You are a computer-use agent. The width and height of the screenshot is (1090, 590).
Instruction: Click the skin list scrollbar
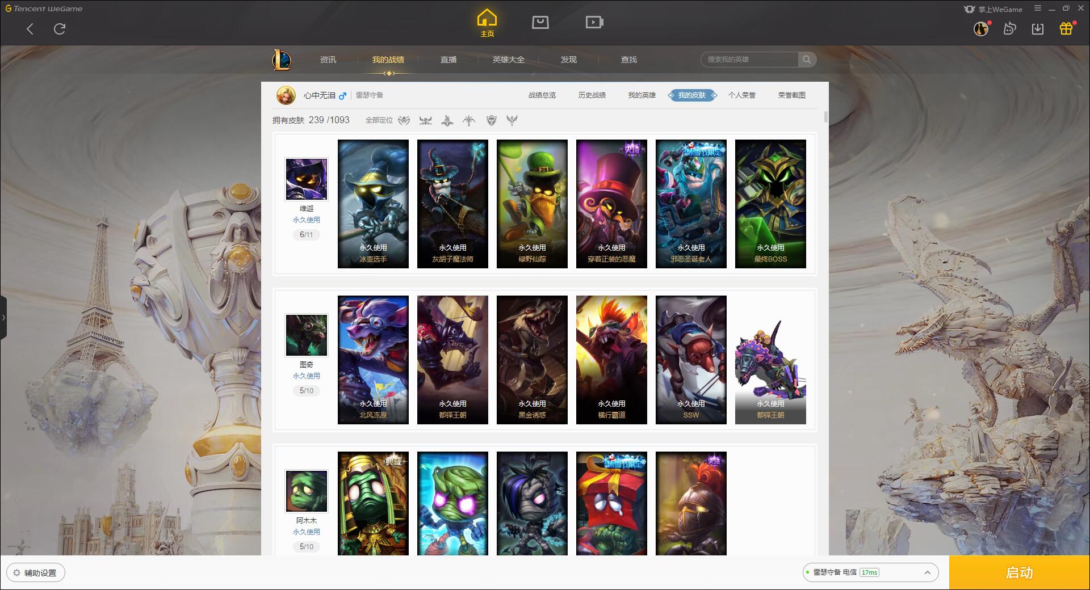click(825, 117)
